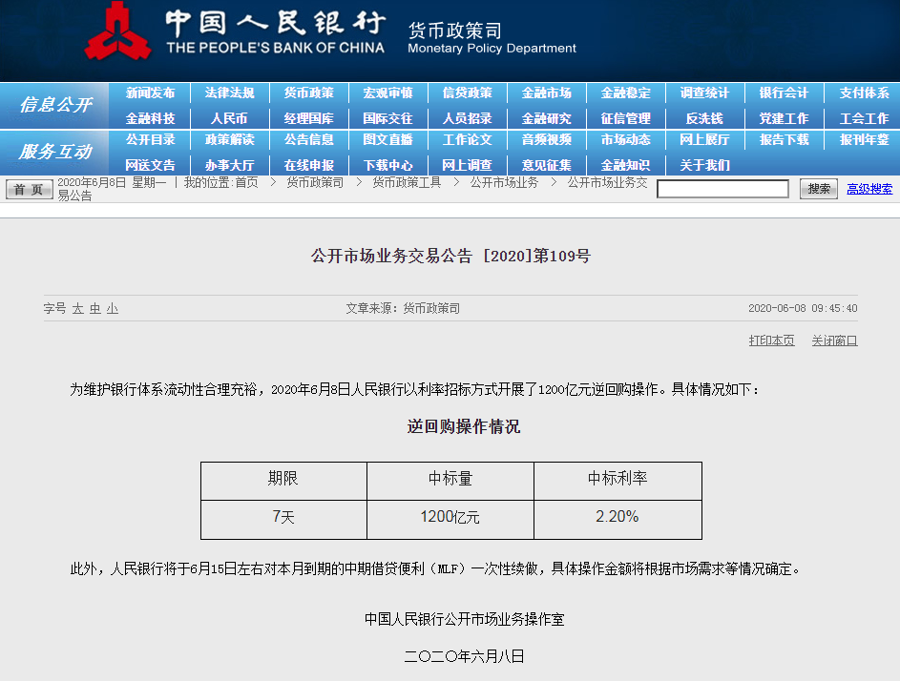Click 打印本页 to print the page

(771, 340)
